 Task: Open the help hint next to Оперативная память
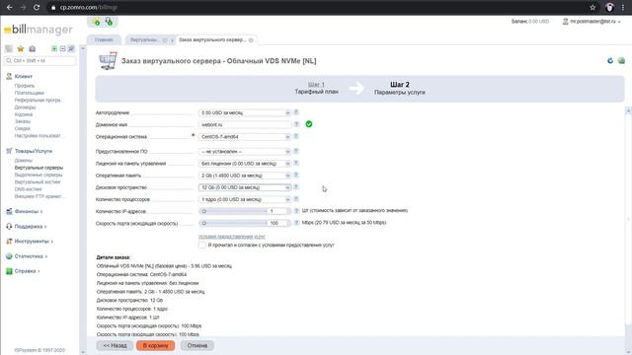(296, 176)
